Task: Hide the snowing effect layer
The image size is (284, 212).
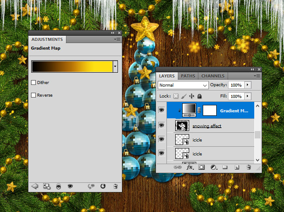Action: pos(162,125)
